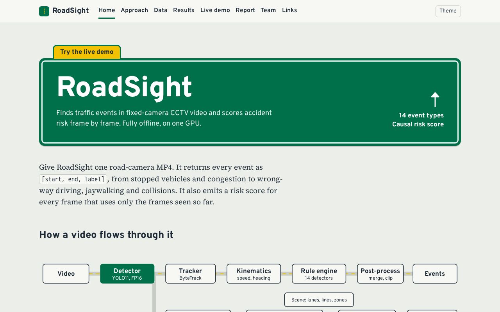Go to the Team page
This screenshot has height=312, width=500.
(x=268, y=11)
